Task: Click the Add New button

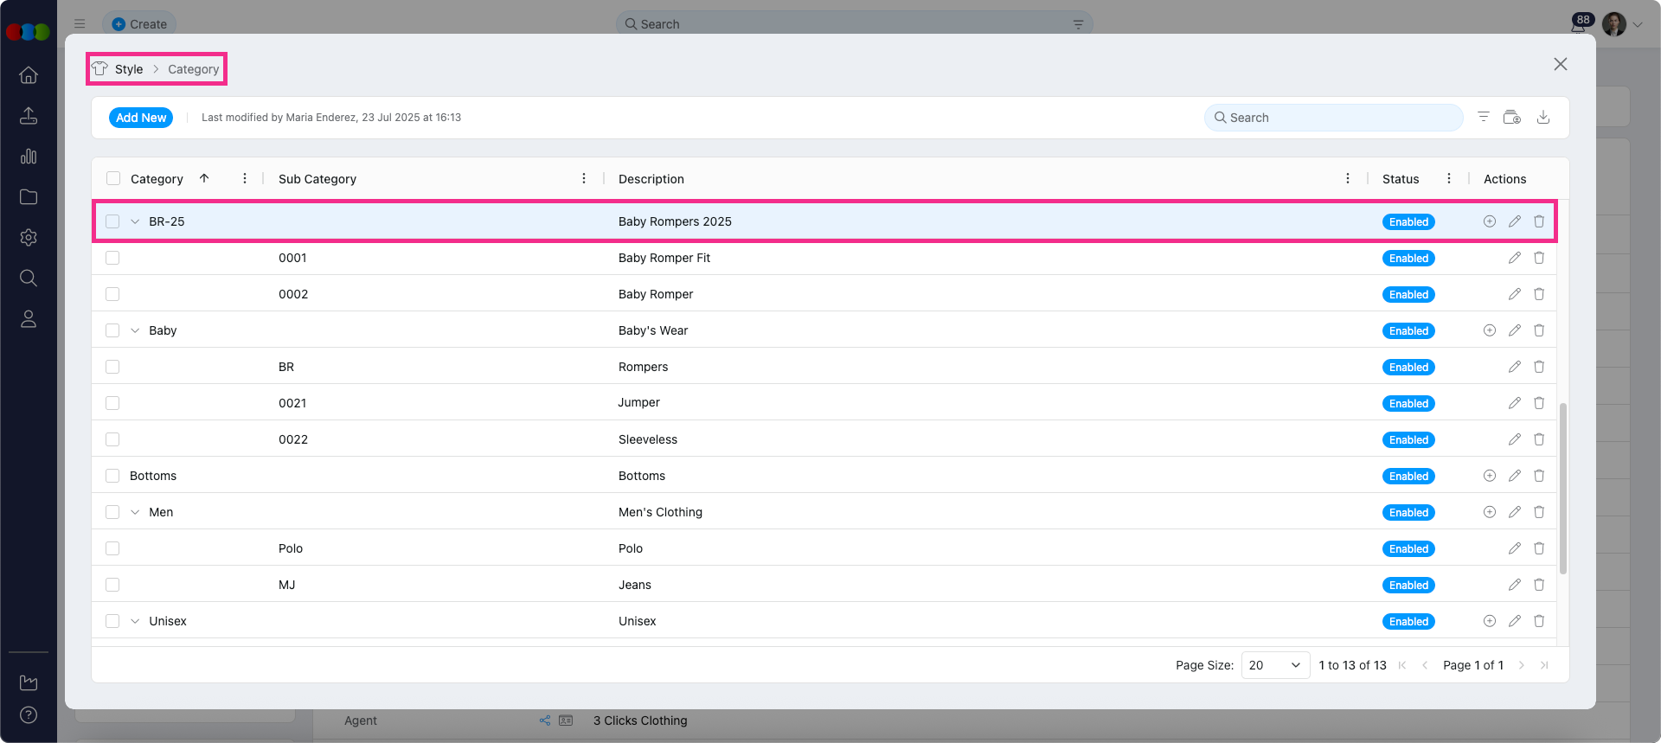Action: (141, 118)
